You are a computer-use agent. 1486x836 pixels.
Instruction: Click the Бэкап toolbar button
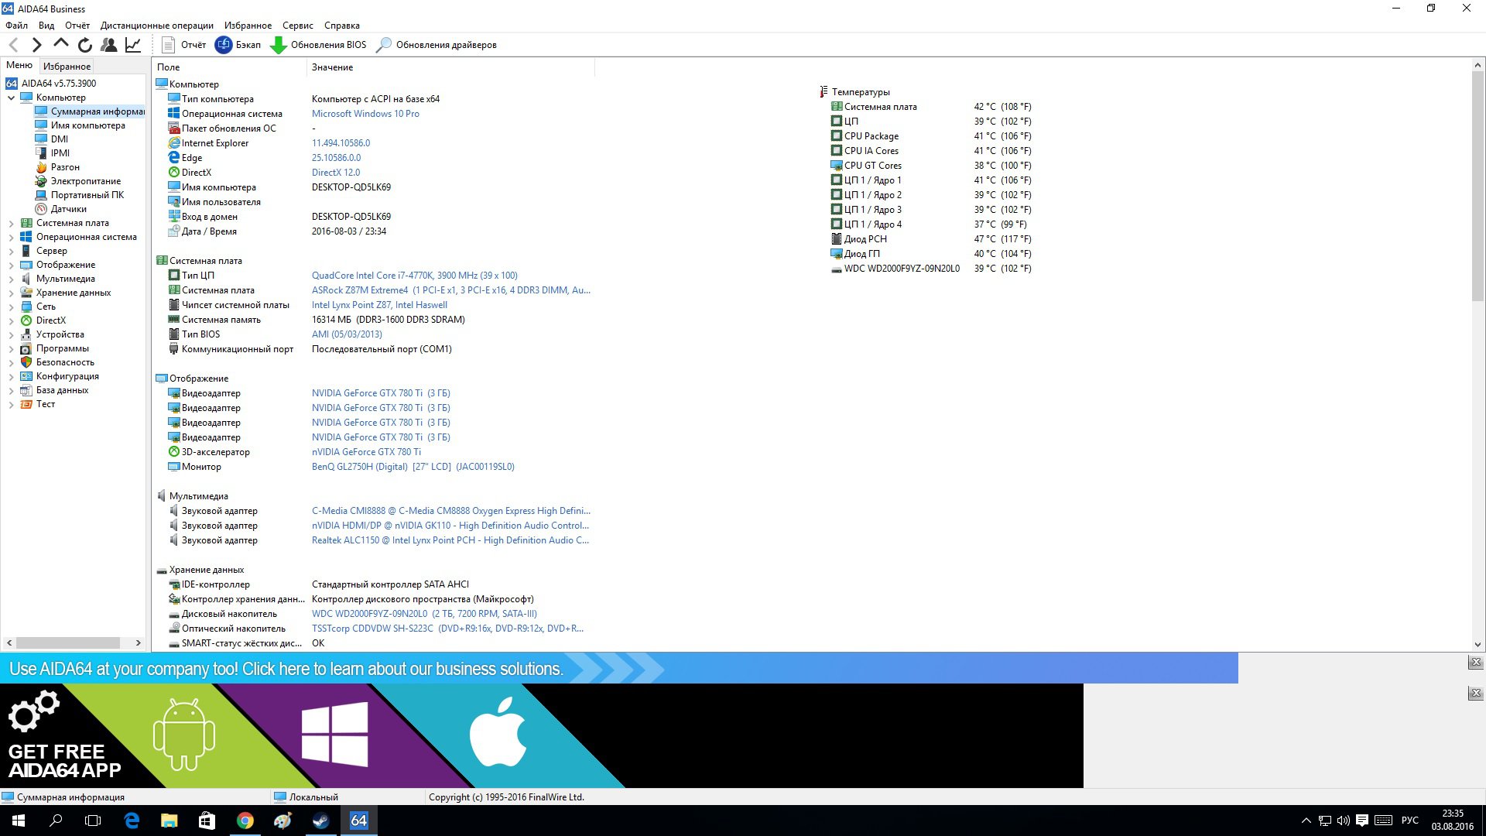pos(238,45)
